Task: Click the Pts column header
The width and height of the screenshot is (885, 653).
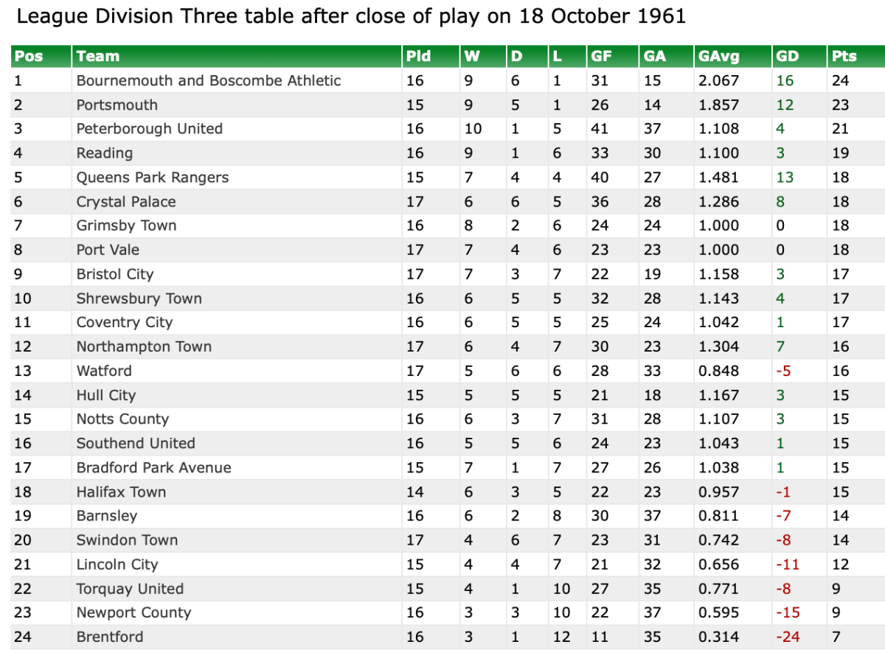Action: click(844, 56)
